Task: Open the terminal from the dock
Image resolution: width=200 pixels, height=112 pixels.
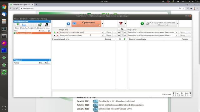Action: click(x=4, y=36)
